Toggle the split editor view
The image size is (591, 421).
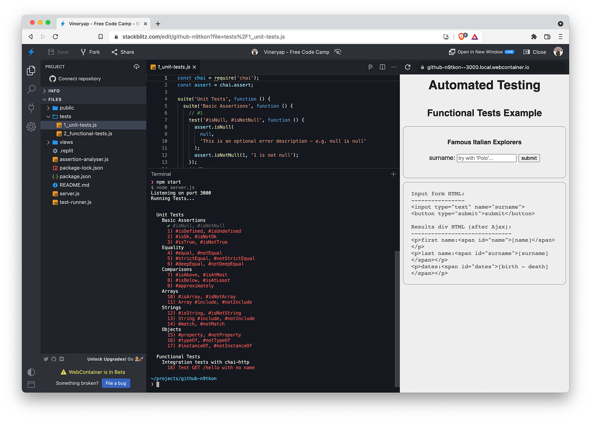point(382,67)
